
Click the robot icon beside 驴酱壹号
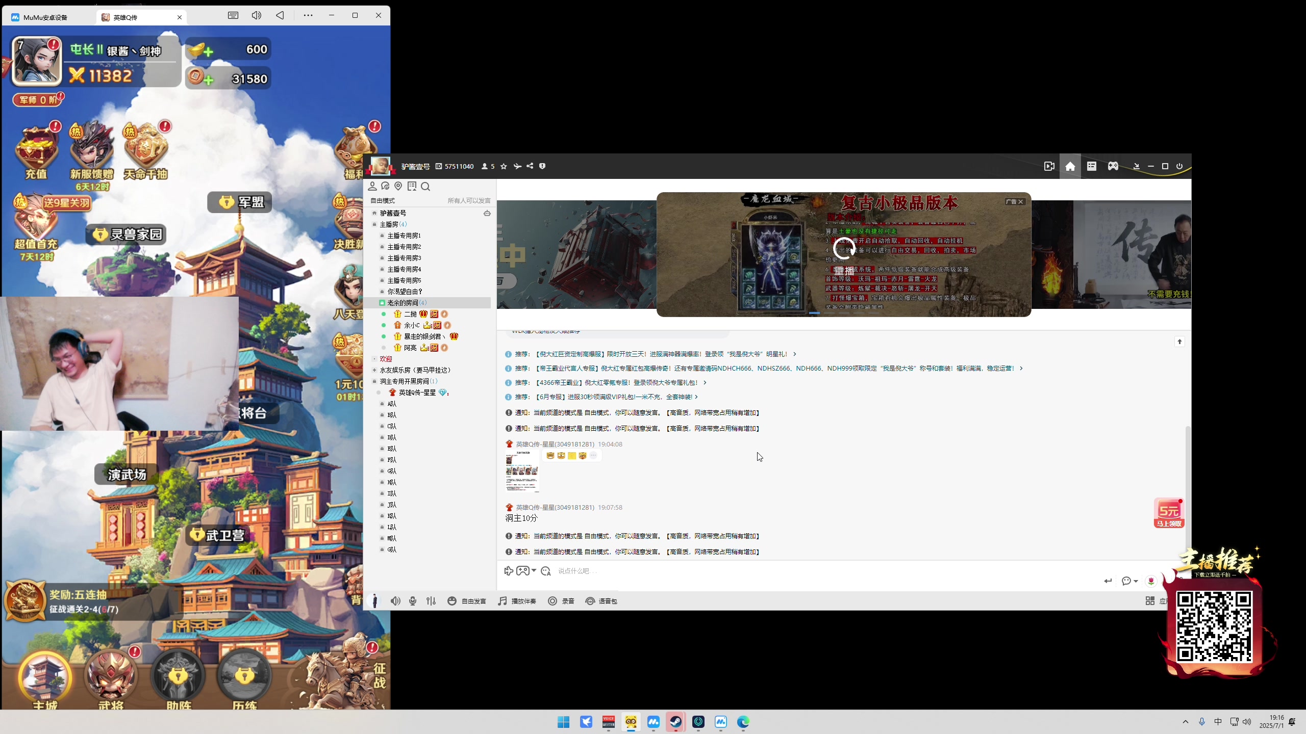[487, 213]
